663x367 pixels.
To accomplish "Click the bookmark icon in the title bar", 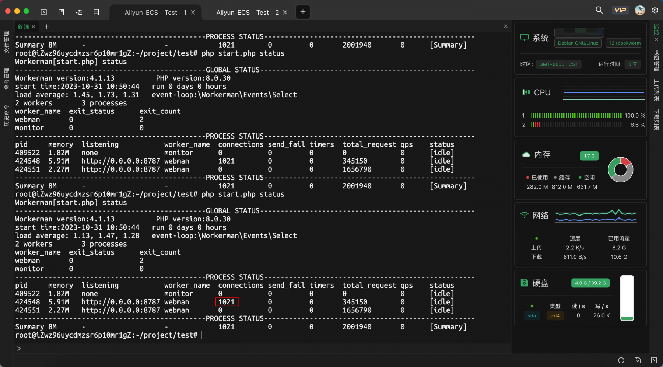I will click(61, 12).
